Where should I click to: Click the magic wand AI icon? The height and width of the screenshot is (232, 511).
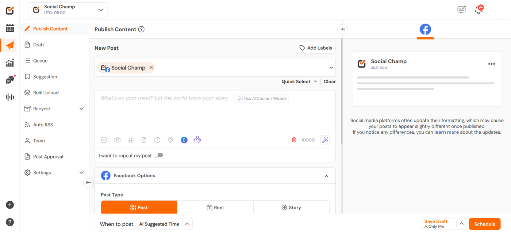[325, 140]
